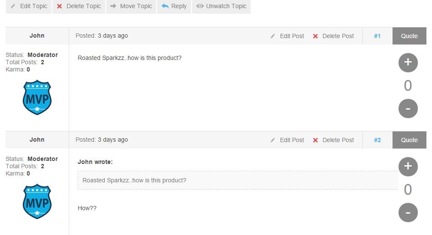Viewport: 432px width, 235px height.
Task: Downvote post #2 with minus button
Action: (x=408, y=213)
